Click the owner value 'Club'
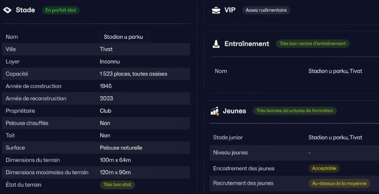379x194 pixels. (x=105, y=111)
